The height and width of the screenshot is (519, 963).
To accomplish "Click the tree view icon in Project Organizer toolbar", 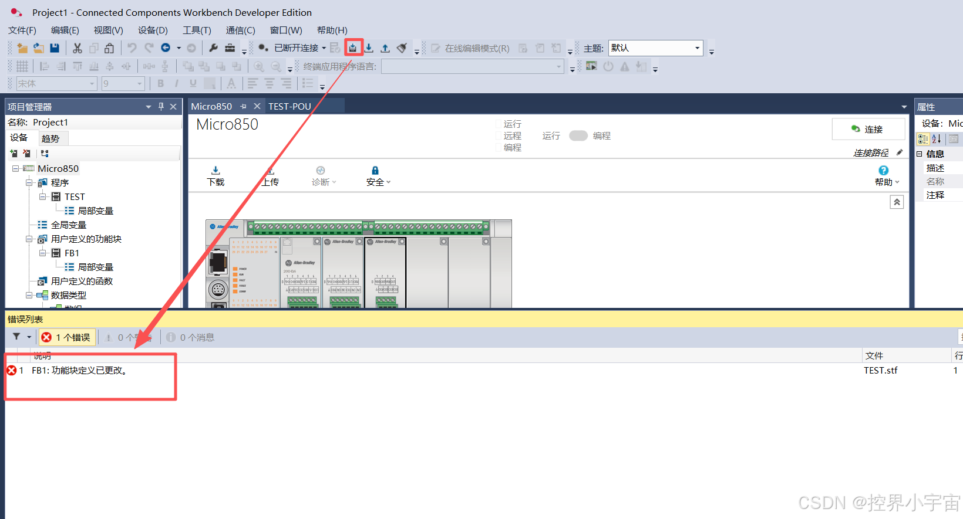I will coord(45,154).
